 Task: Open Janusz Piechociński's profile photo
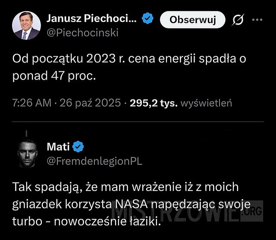tap(27, 25)
